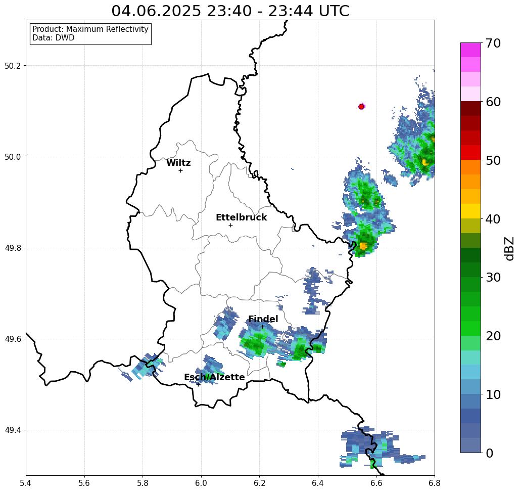
Task: Click the longitude tick label 6.4
Action: coord(318,483)
